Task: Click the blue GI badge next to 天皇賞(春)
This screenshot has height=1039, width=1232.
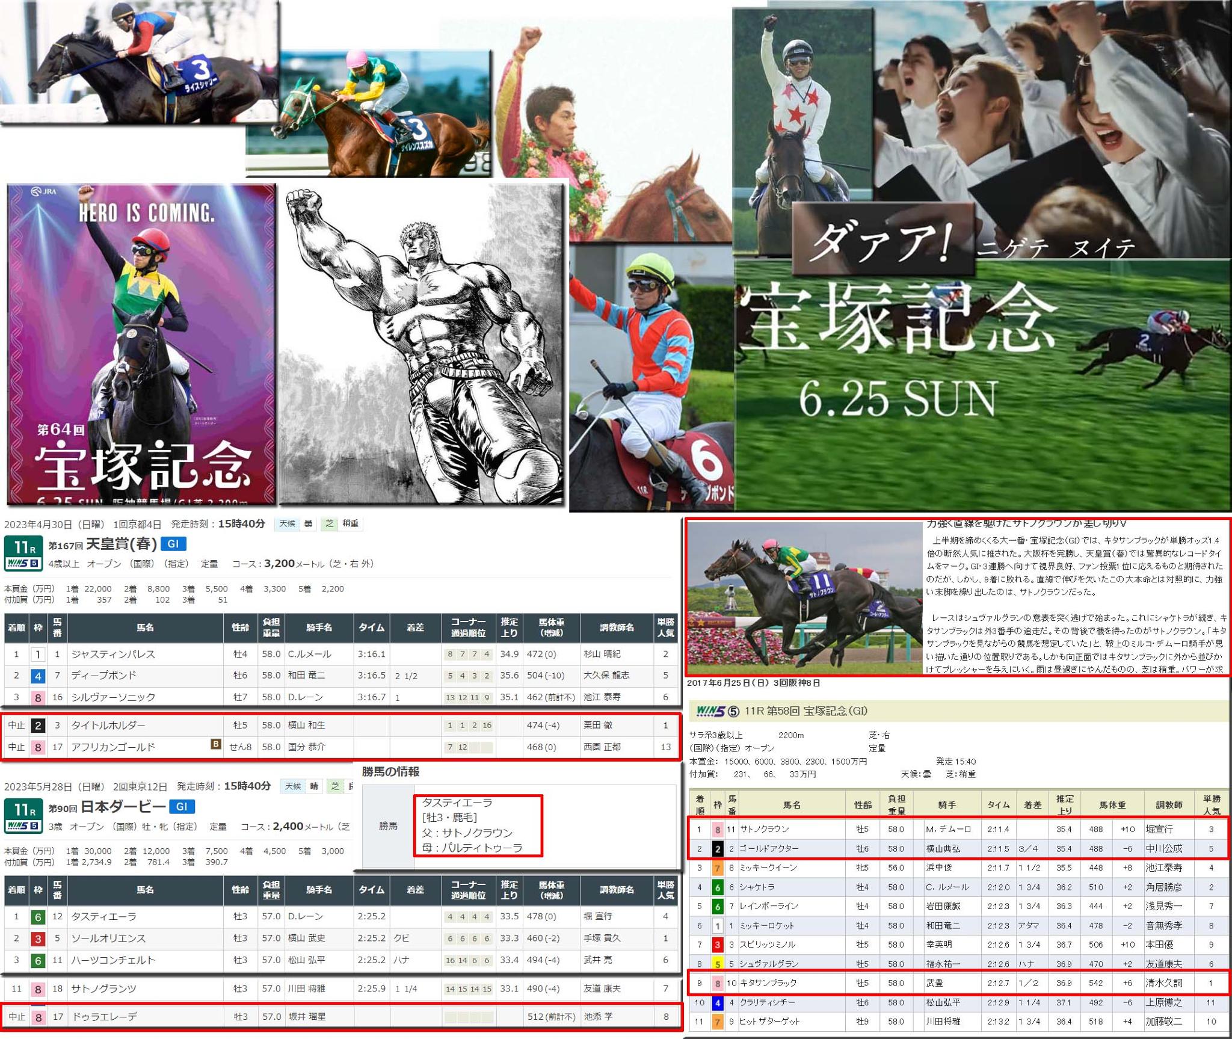Action: coord(173,544)
